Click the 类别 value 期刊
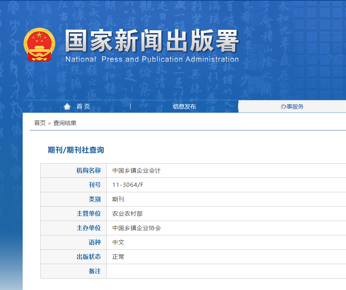346x290 pixels. (118, 199)
